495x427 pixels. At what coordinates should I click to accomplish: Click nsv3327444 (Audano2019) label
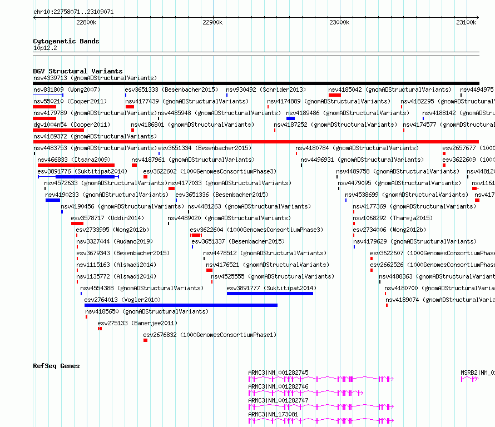(x=115, y=241)
